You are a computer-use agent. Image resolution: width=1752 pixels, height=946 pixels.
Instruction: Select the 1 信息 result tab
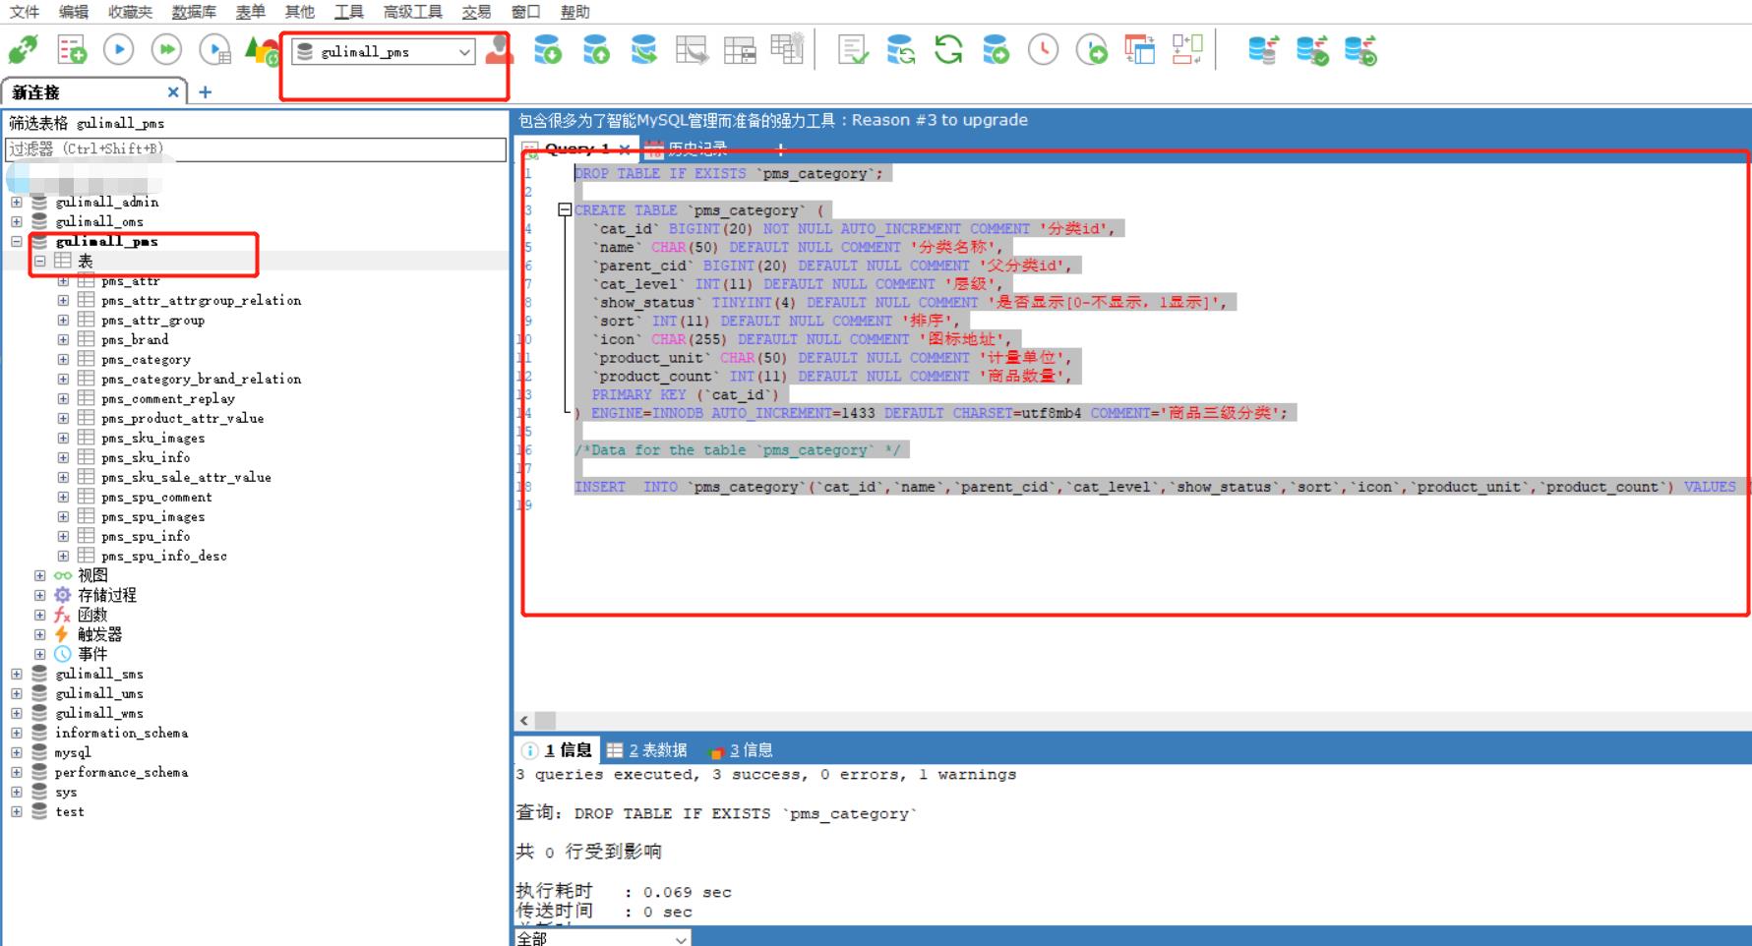(557, 750)
